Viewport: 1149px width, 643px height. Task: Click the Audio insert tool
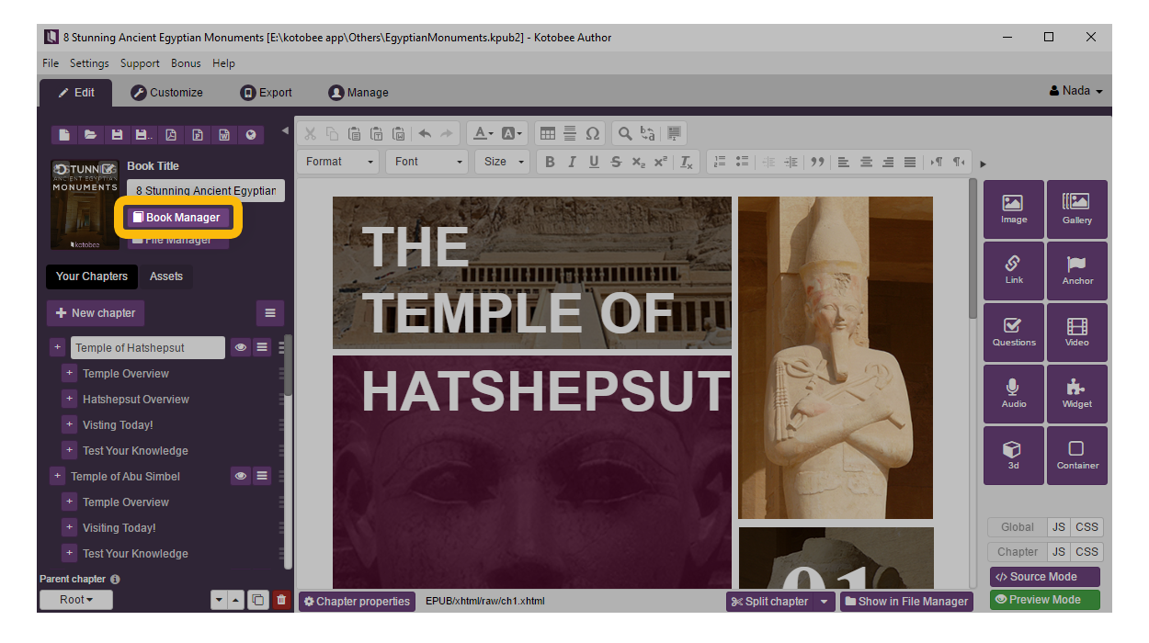click(1013, 393)
